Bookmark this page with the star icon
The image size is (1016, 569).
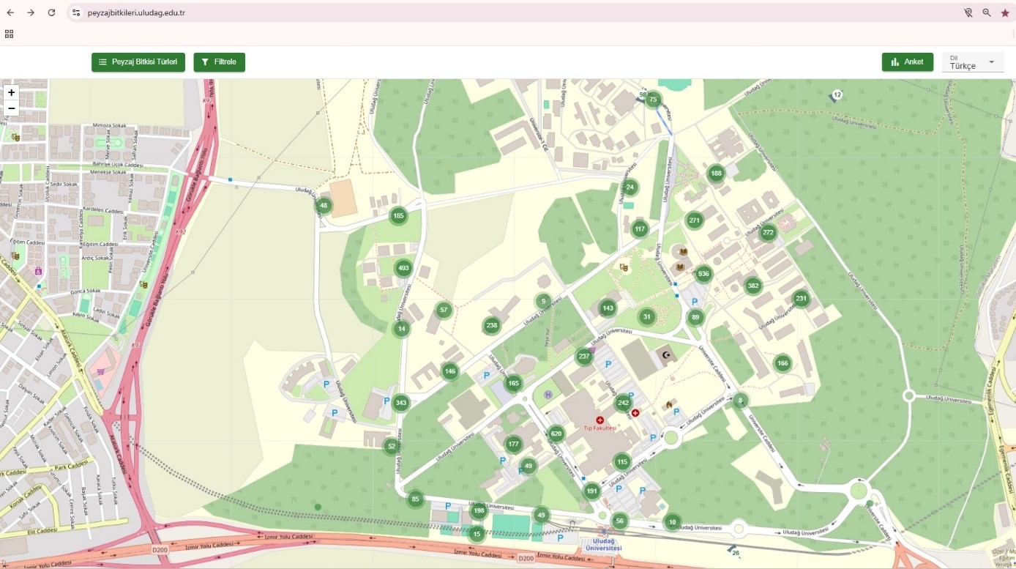1005,13
